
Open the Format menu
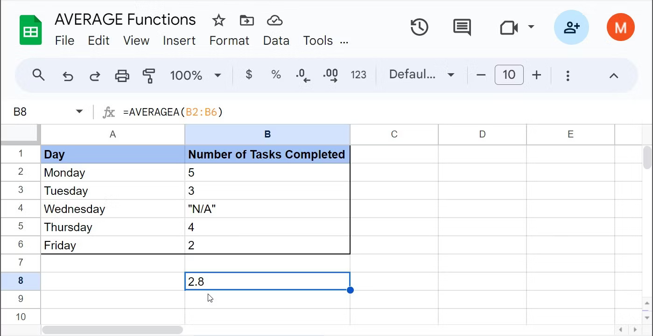(229, 41)
